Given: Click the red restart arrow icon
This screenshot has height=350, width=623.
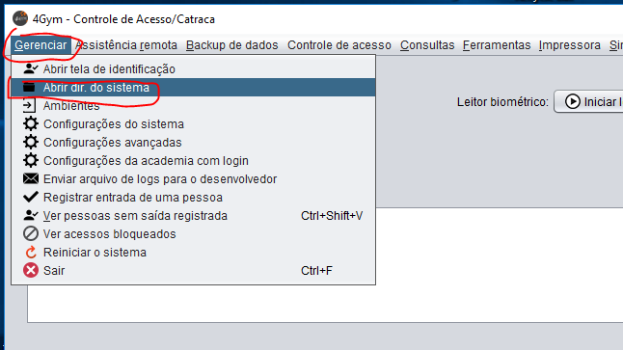Looking at the screenshot, I should [x=31, y=253].
